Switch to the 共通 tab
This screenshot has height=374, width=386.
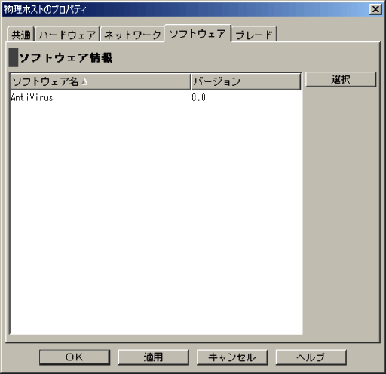21,34
